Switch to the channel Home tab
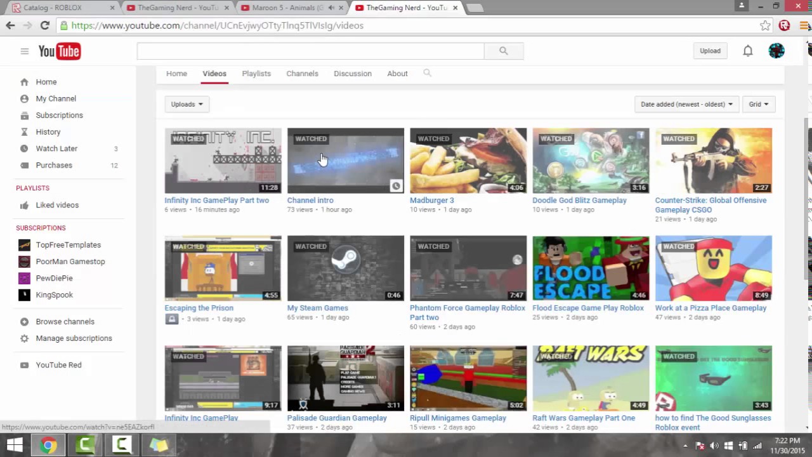The height and width of the screenshot is (457, 812). click(176, 74)
